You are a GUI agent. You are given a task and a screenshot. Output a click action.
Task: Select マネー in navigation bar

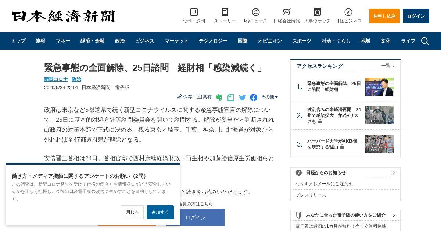pyautogui.click(x=63, y=41)
